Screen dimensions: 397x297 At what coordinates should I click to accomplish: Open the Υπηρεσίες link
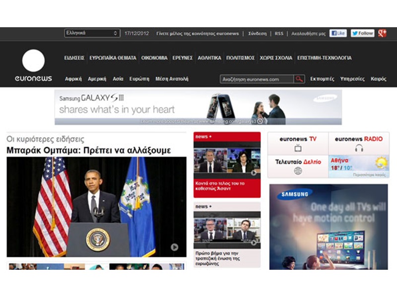click(352, 79)
